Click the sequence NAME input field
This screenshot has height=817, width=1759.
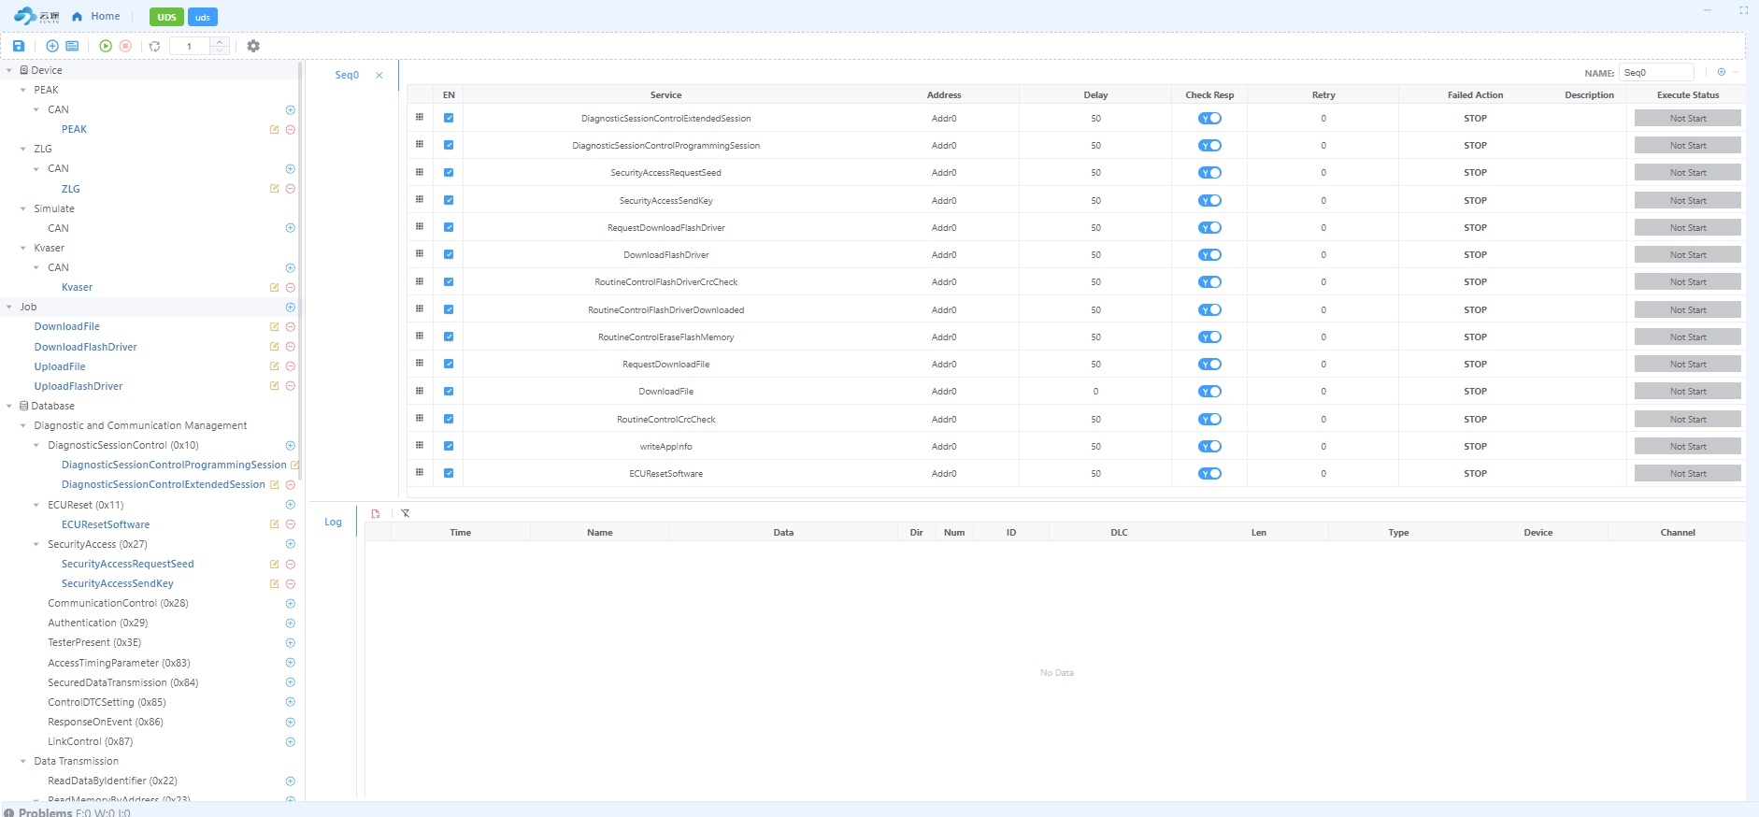(1656, 73)
